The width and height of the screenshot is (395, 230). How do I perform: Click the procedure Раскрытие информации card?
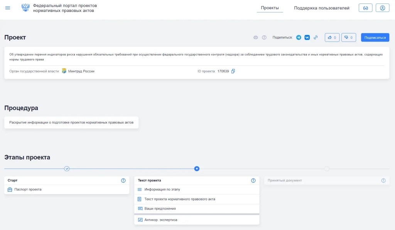tap(71, 123)
